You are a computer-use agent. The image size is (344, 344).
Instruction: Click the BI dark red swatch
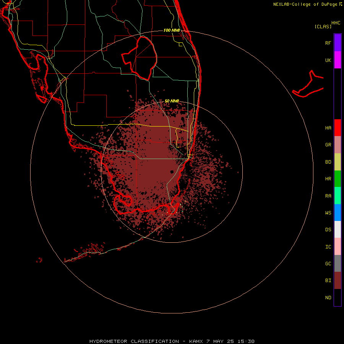click(x=338, y=281)
